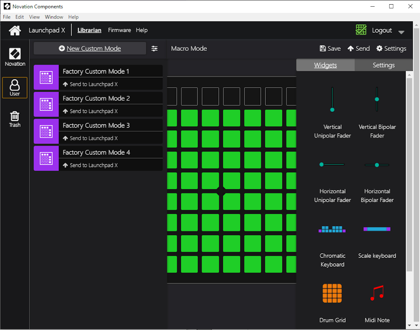Switch to the Settings tab in the right panel
This screenshot has height=330, width=420.
tap(383, 65)
